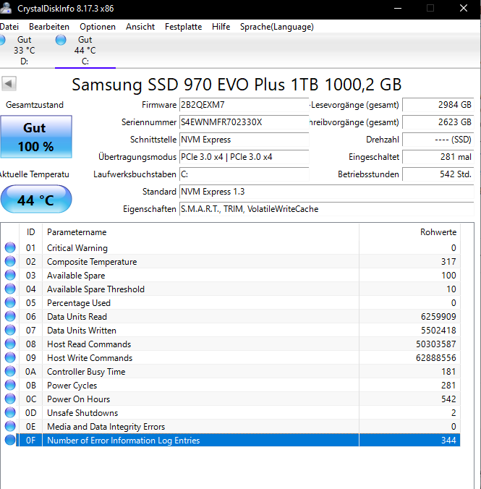The width and height of the screenshot is (481, 489).
Task: Select the Percentage Used parameter name
Action: click(x=79, y=303)
